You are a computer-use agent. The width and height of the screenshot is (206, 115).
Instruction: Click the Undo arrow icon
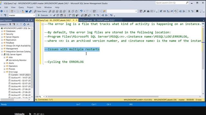point(81,11)
